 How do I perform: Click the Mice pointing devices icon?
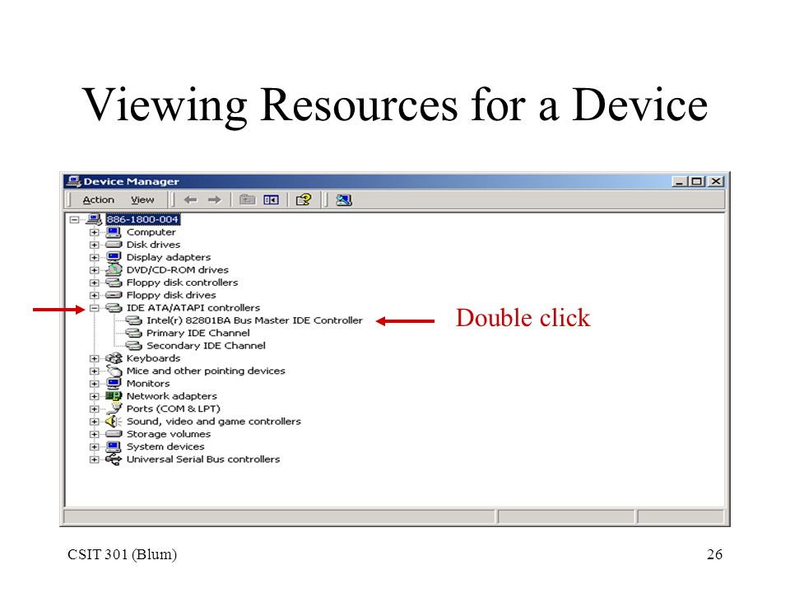click(x=114, y=371)
